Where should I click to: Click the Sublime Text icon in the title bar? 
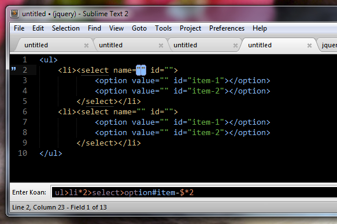(x=14, y=13)
